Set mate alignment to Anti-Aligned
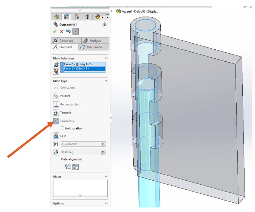This screenshot has height=212, width=255. (x=75, y=167)
